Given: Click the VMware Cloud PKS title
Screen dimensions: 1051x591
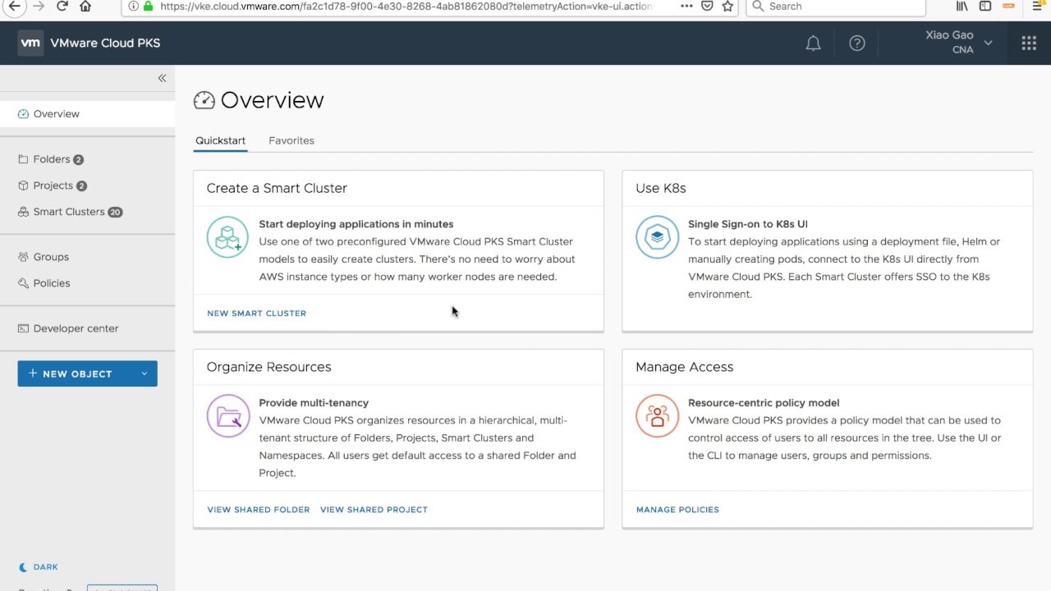Looking at the screenshot, I should click(x=105, y=44).
